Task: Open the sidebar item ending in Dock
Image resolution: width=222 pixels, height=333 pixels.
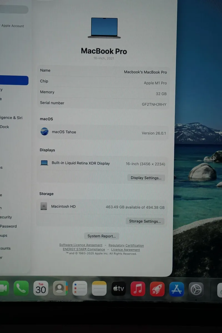Action: pos(4,127)
